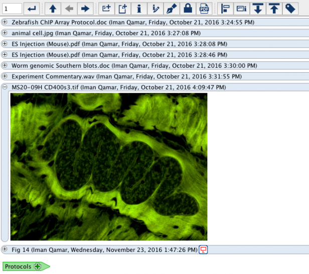Click the information 'i' toolbar icon
Screen dimensions: 309x274
tap(139, 9)
